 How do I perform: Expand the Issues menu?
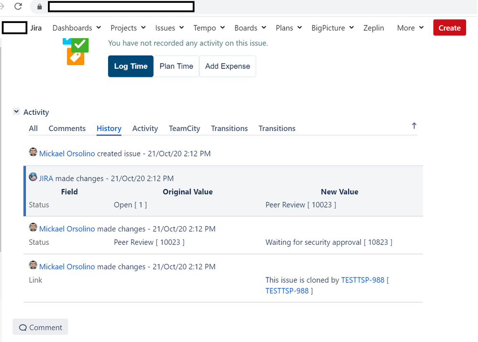click(x=169, y=28)
